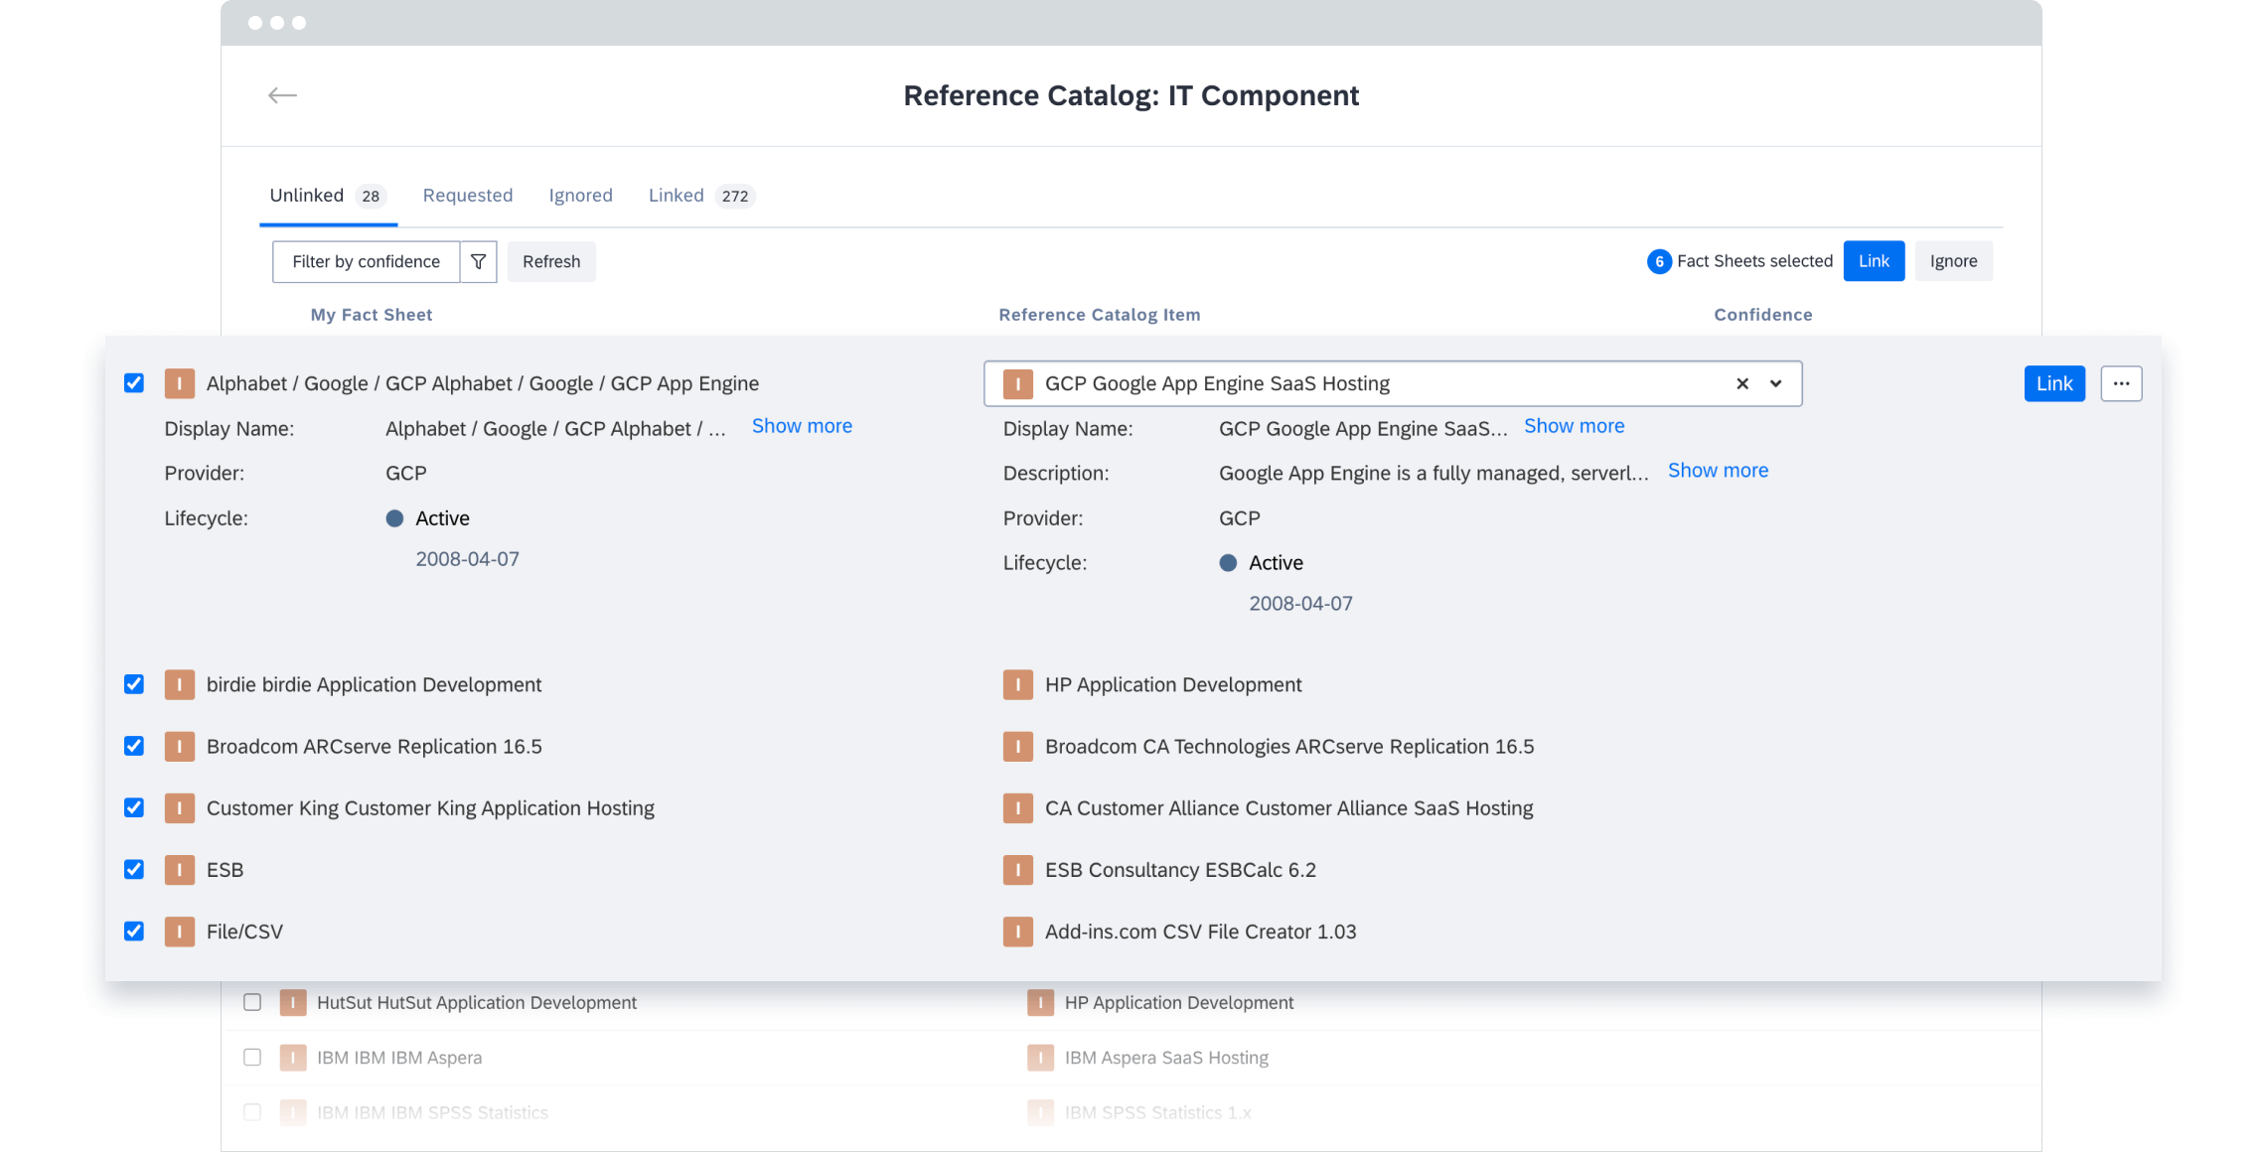Uncheck the Alphabet / Google / GCP App Engine row
This screenshot has height=1152, width=2265.
click(x=134, y=383)
